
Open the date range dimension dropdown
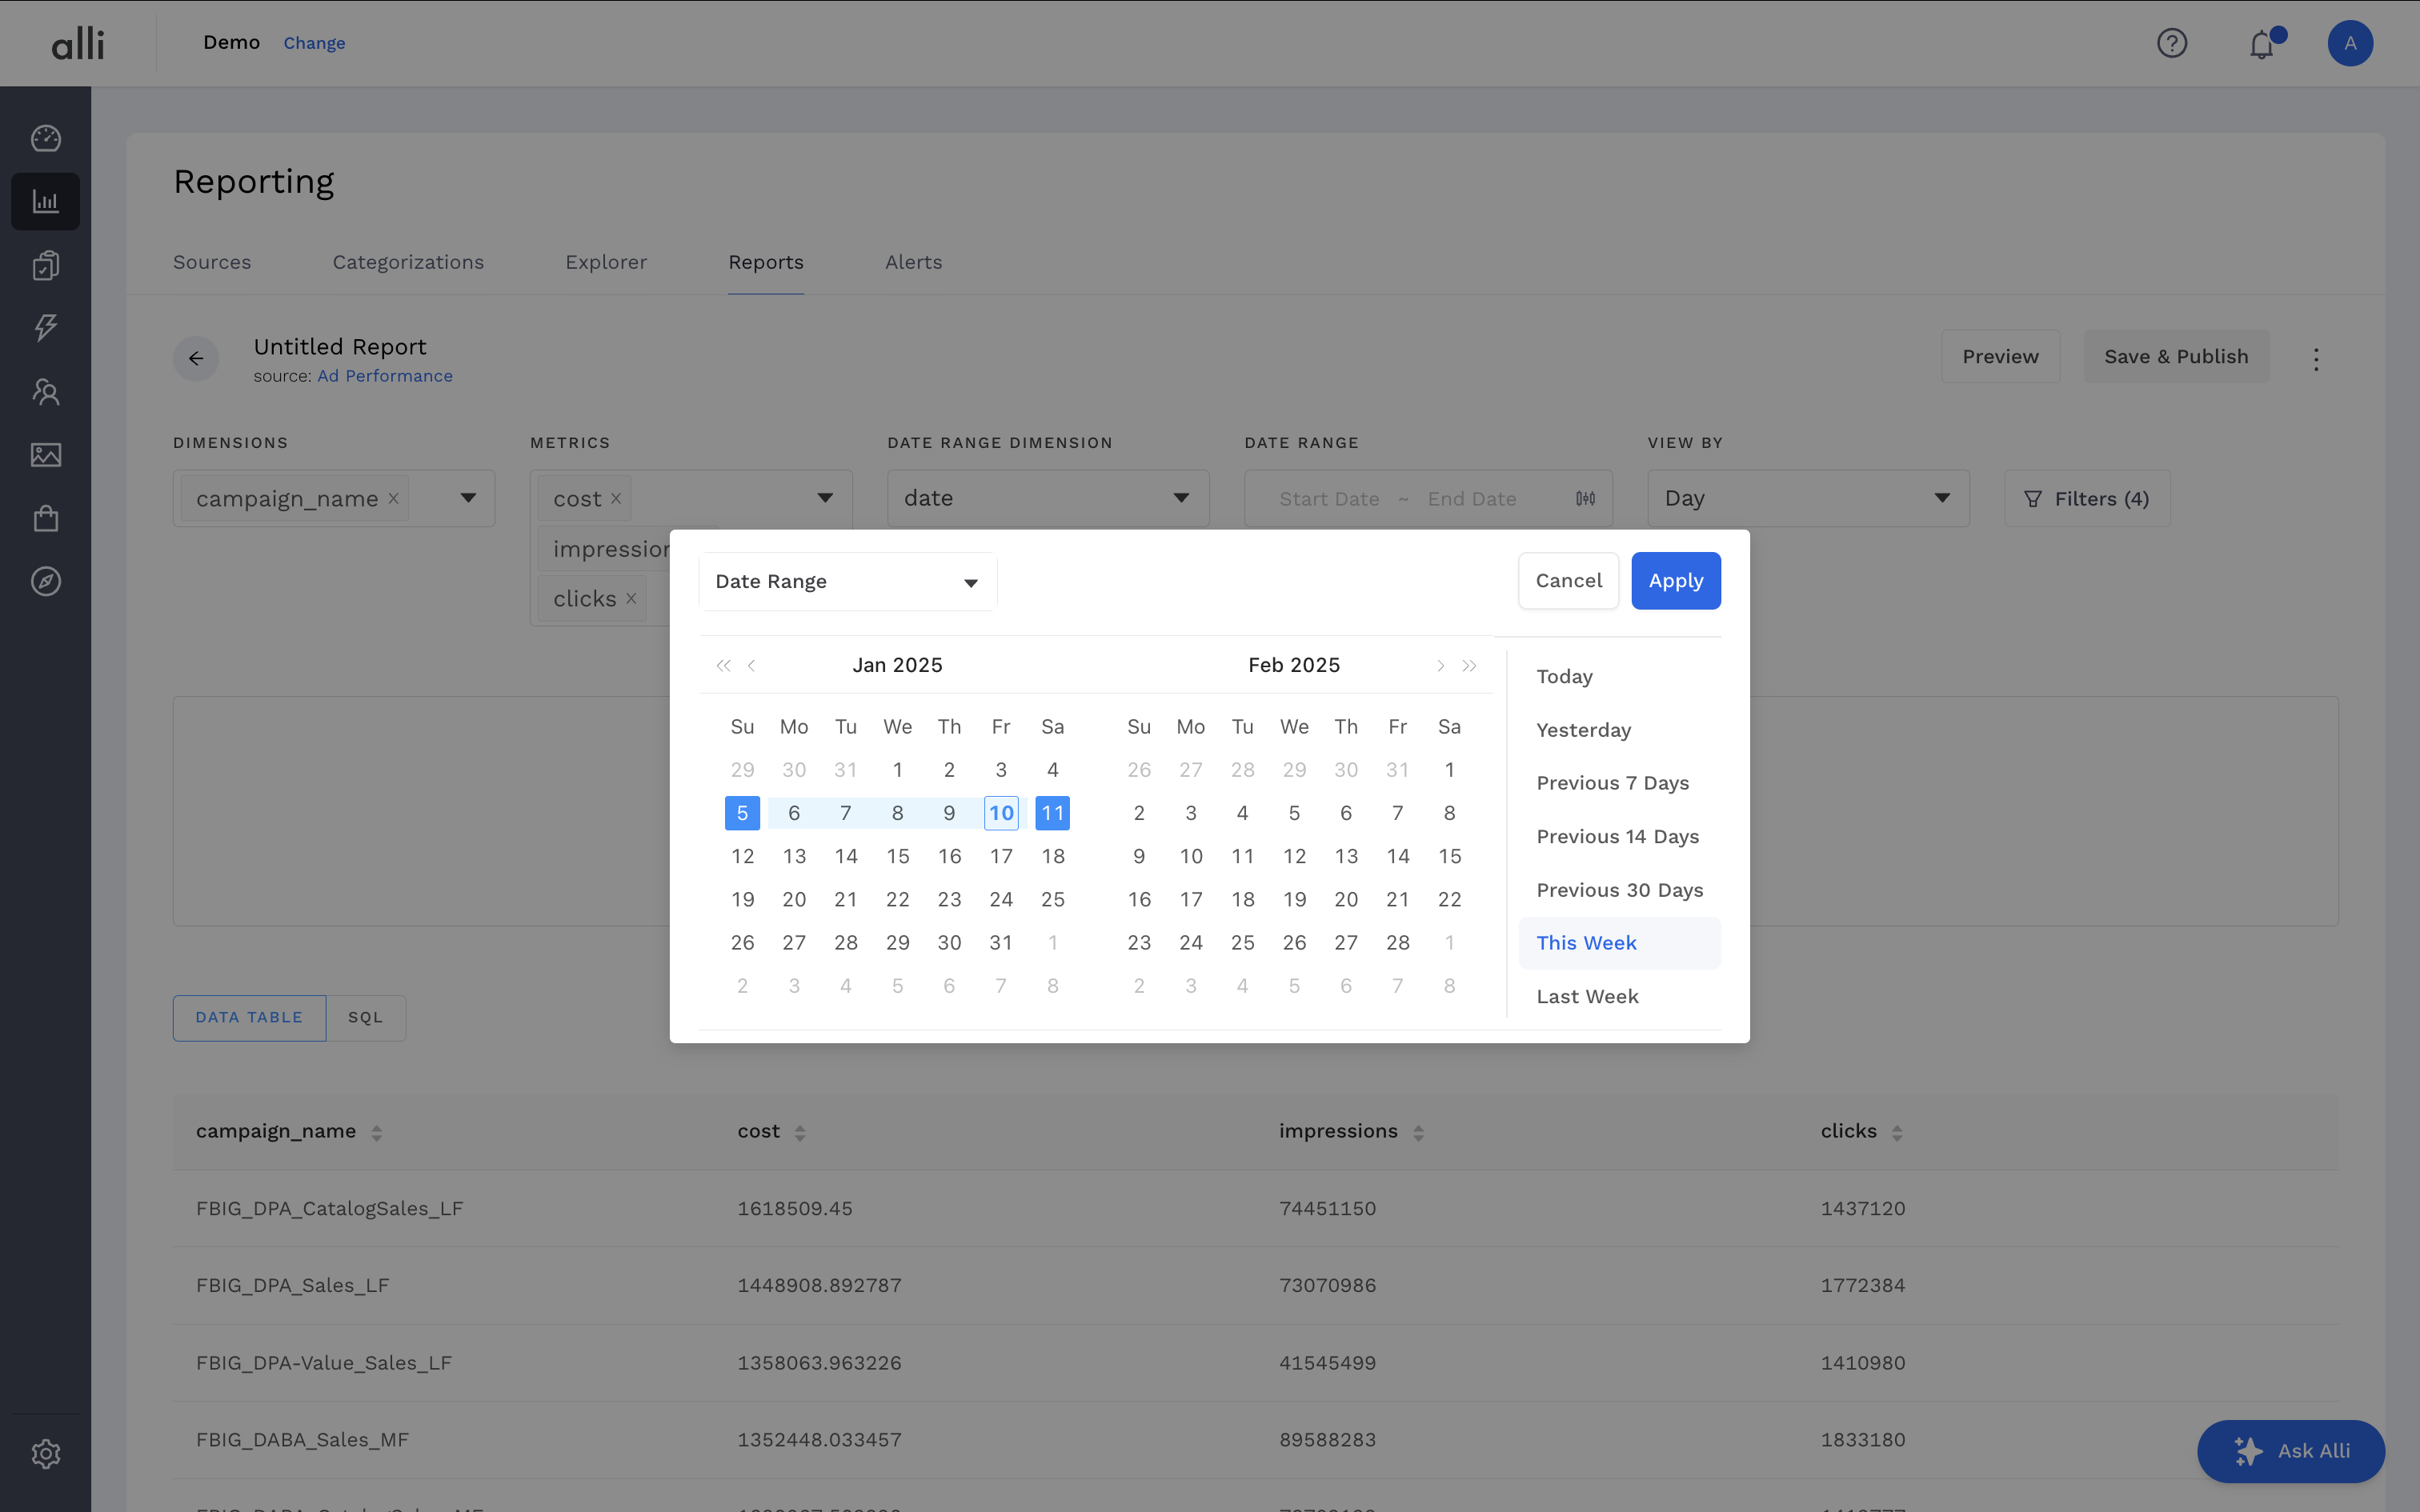tap(1048, 498)
